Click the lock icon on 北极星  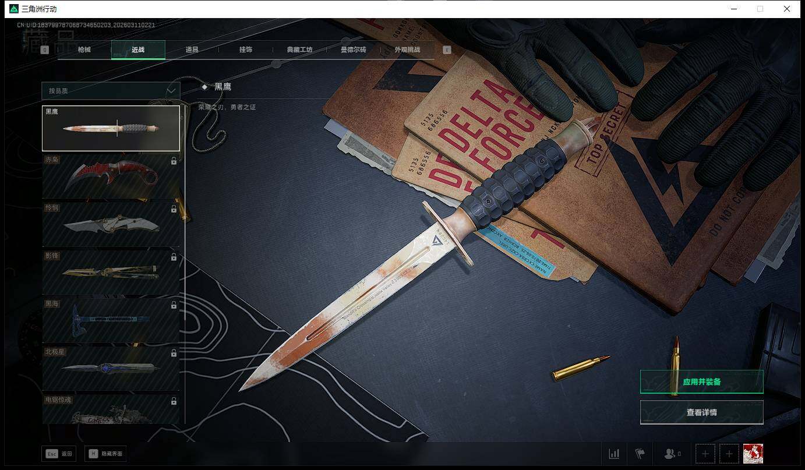tap(174, 353)
